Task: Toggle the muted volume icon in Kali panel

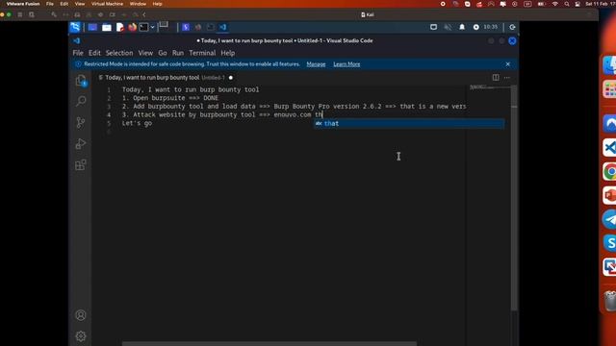Action: click(448, 27)
